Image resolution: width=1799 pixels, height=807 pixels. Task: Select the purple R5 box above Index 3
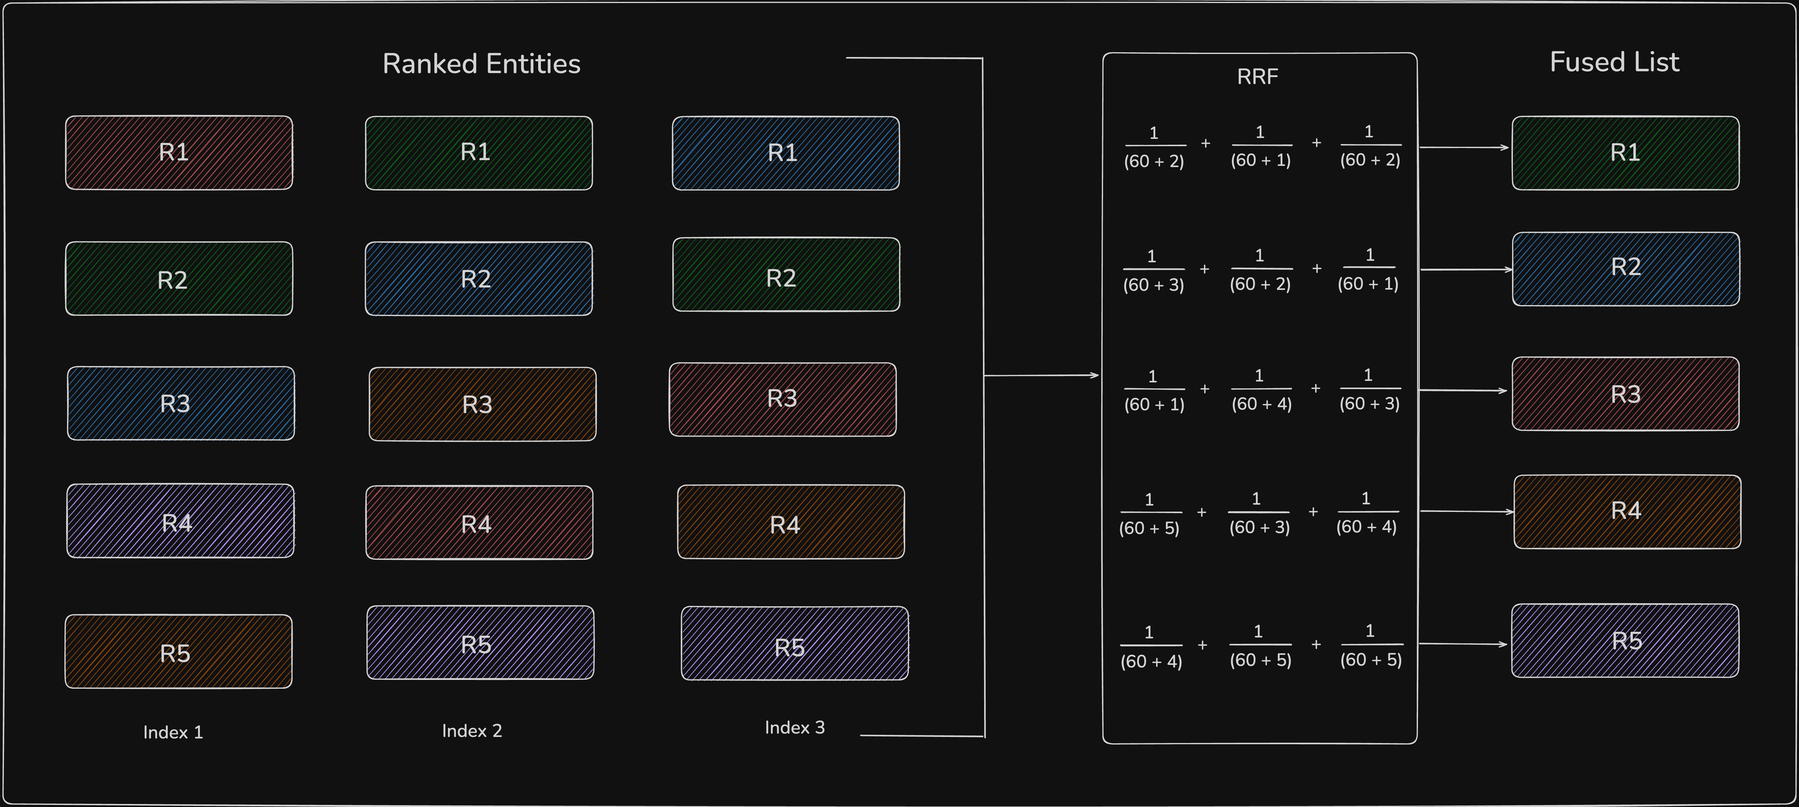795,643
